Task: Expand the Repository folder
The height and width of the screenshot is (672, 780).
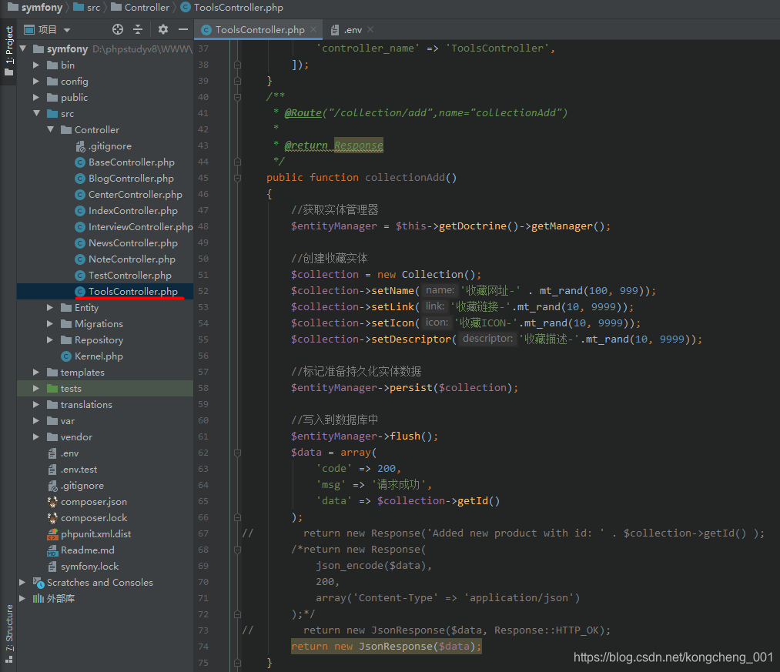Action: pyautogui.click(x=50, y=339)
